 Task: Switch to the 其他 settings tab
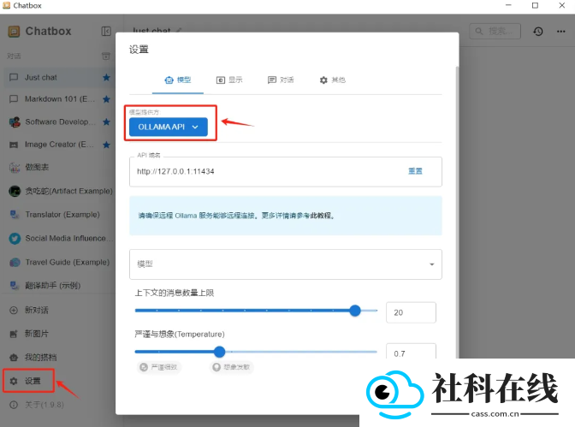tap(332, 80)
